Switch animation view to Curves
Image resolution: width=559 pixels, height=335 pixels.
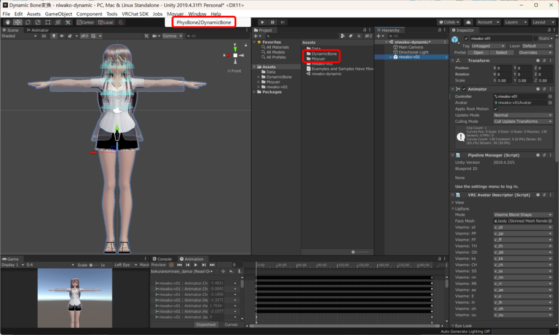coord(231,325)
